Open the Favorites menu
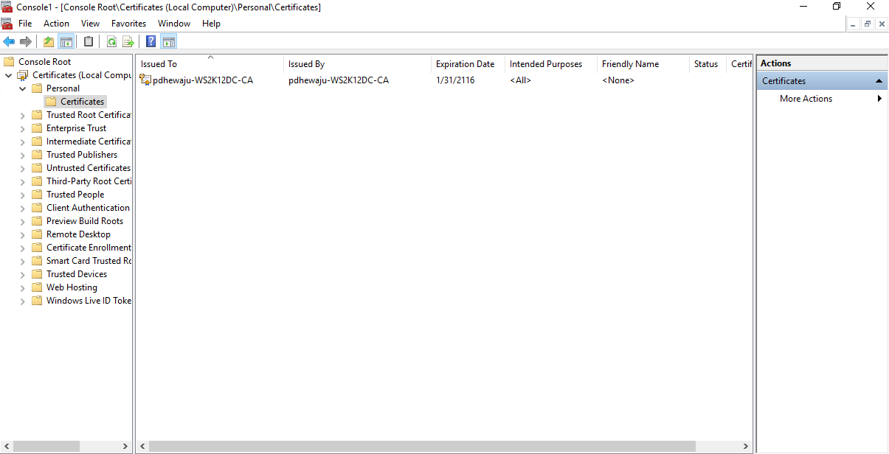889x454 pixels. coord(128,24)
